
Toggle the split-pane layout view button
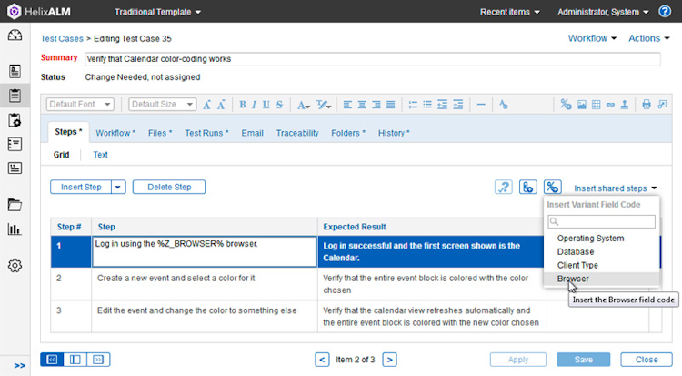tap(75, 360)
